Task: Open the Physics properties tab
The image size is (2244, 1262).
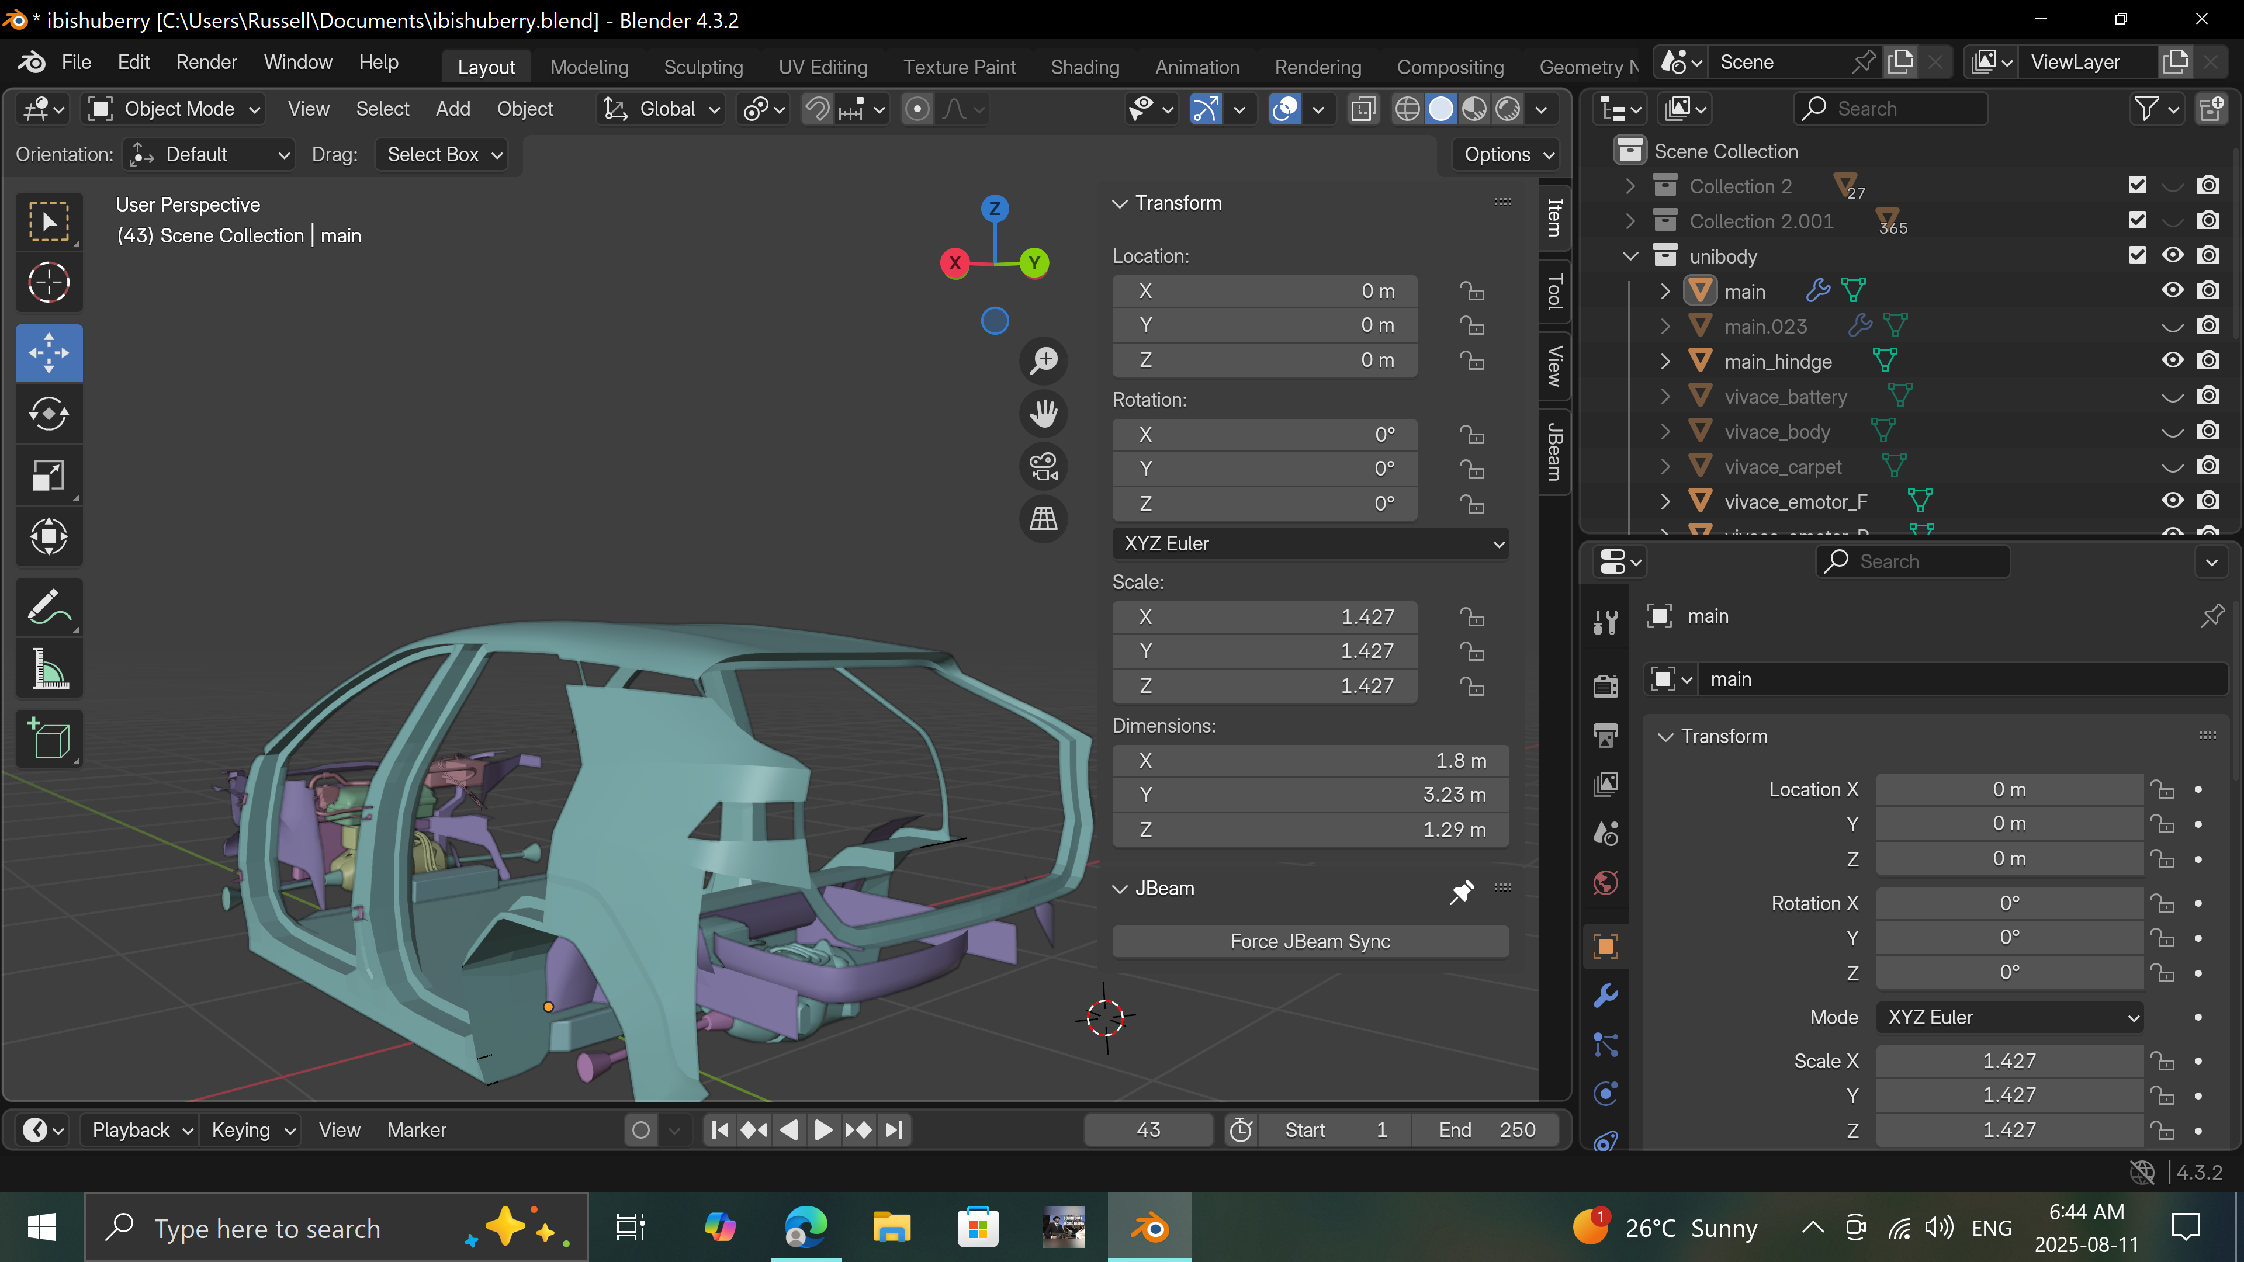Action: click(1605, 1094)
